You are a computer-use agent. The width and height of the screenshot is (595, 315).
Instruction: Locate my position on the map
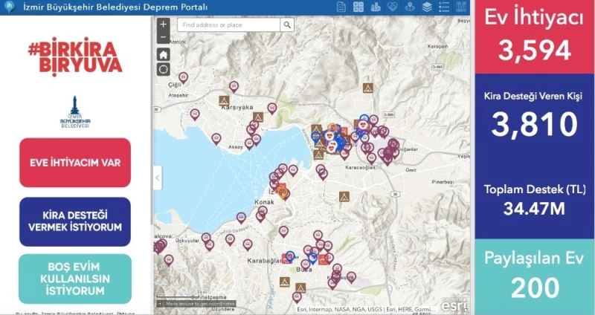(x=163, y=69)
